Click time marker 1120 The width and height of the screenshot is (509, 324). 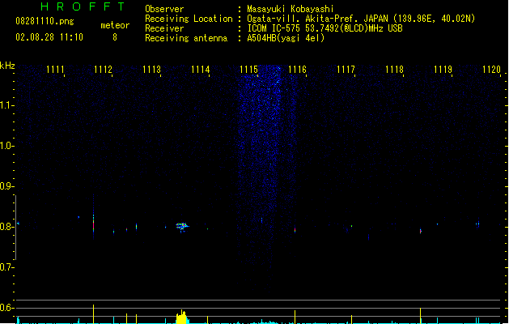click(x=492, y=70)
